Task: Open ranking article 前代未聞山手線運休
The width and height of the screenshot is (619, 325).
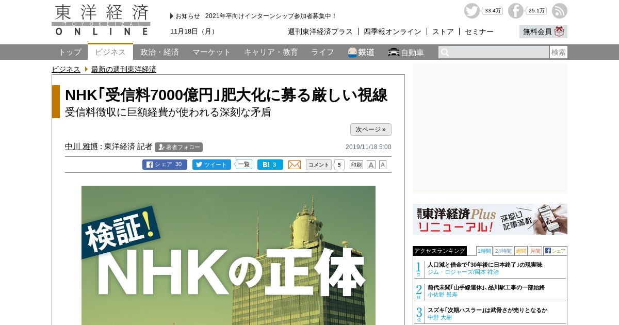Action: 486,287
